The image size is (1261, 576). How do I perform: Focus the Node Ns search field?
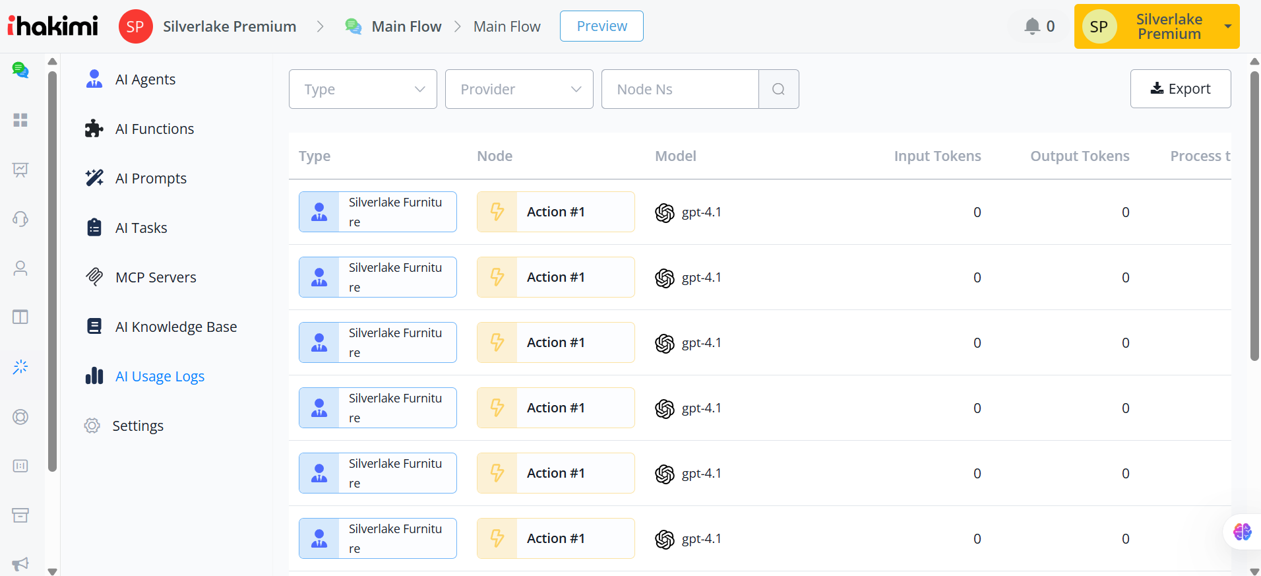point(680,89)
